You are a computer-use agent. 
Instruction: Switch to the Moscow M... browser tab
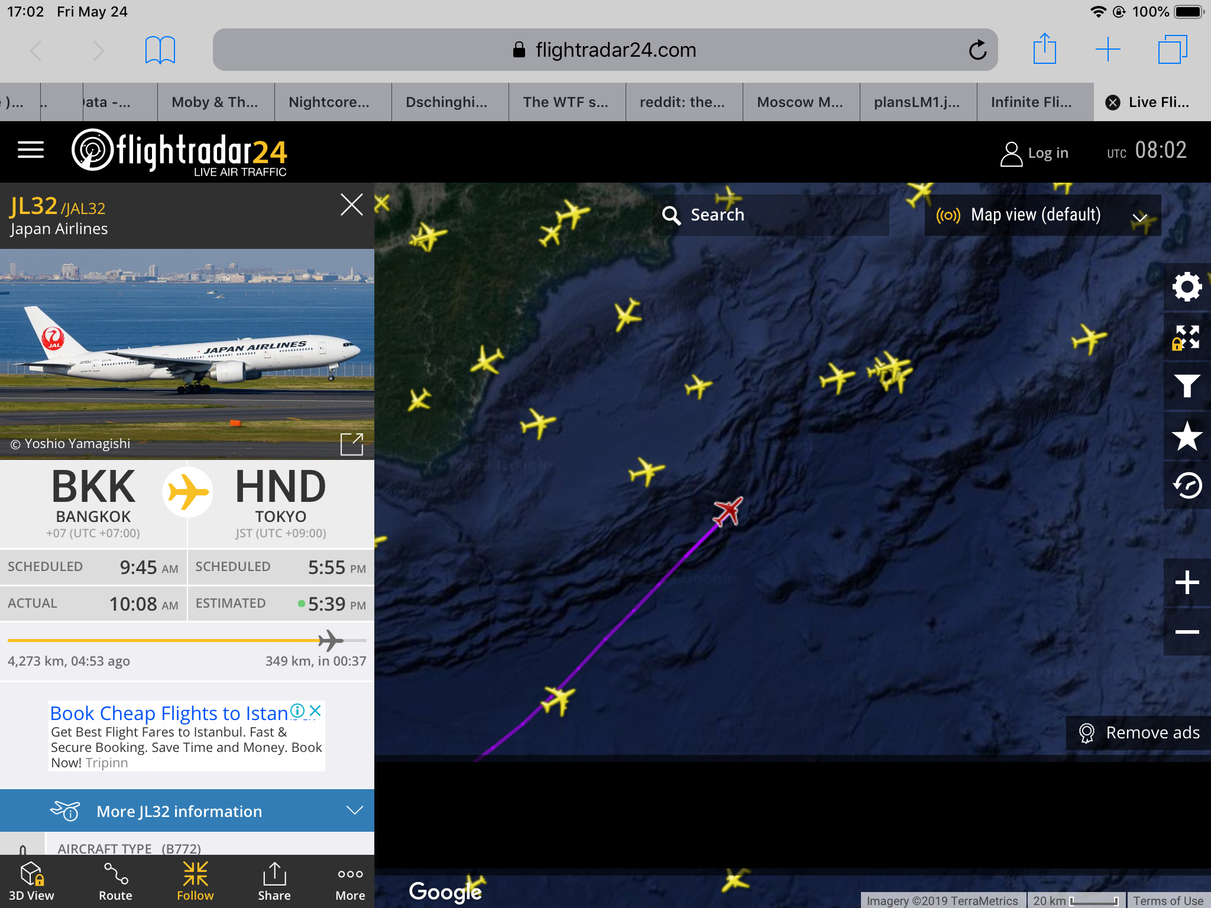pos(801,102)
